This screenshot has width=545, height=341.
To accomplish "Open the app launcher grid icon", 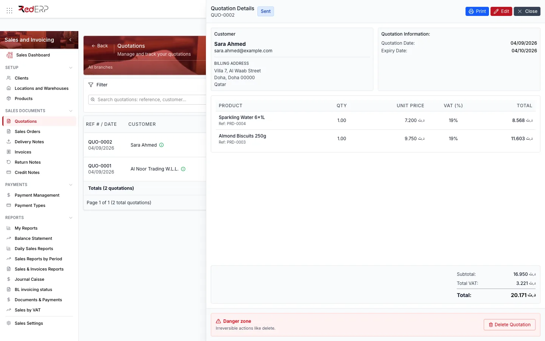I will [9, 11].
